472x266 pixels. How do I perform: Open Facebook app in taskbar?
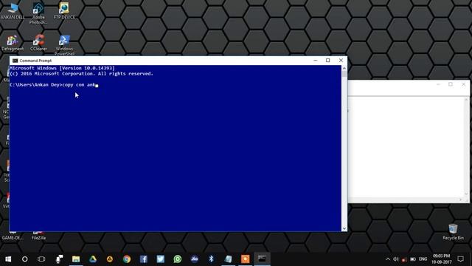coord(144,259)
